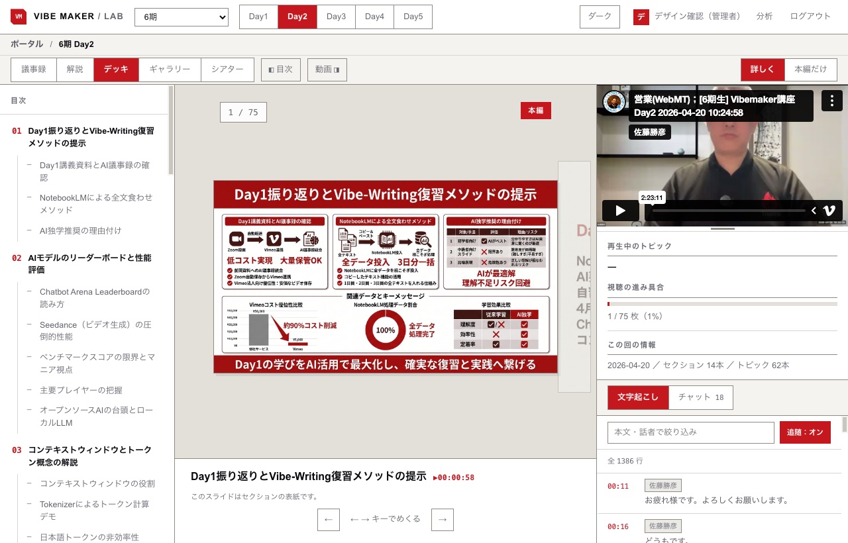Toggle the 目次 sidebar panel
The height and width of the screenshot is (543, 848).
pos(281,70)
